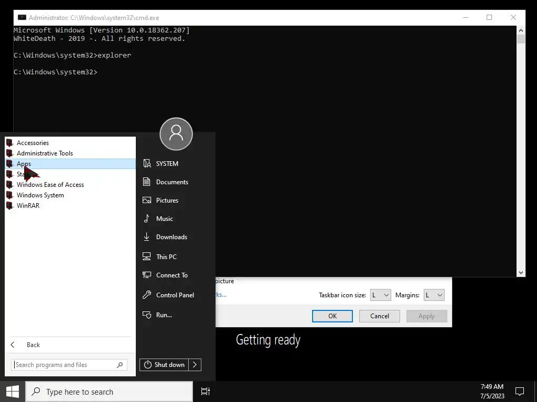Click Cancel in the settings dialog

point(380,316)
